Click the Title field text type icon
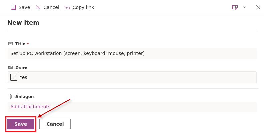The height and width of the screenshot is (135, 264). pyautogui.click(x=10, y=44)
